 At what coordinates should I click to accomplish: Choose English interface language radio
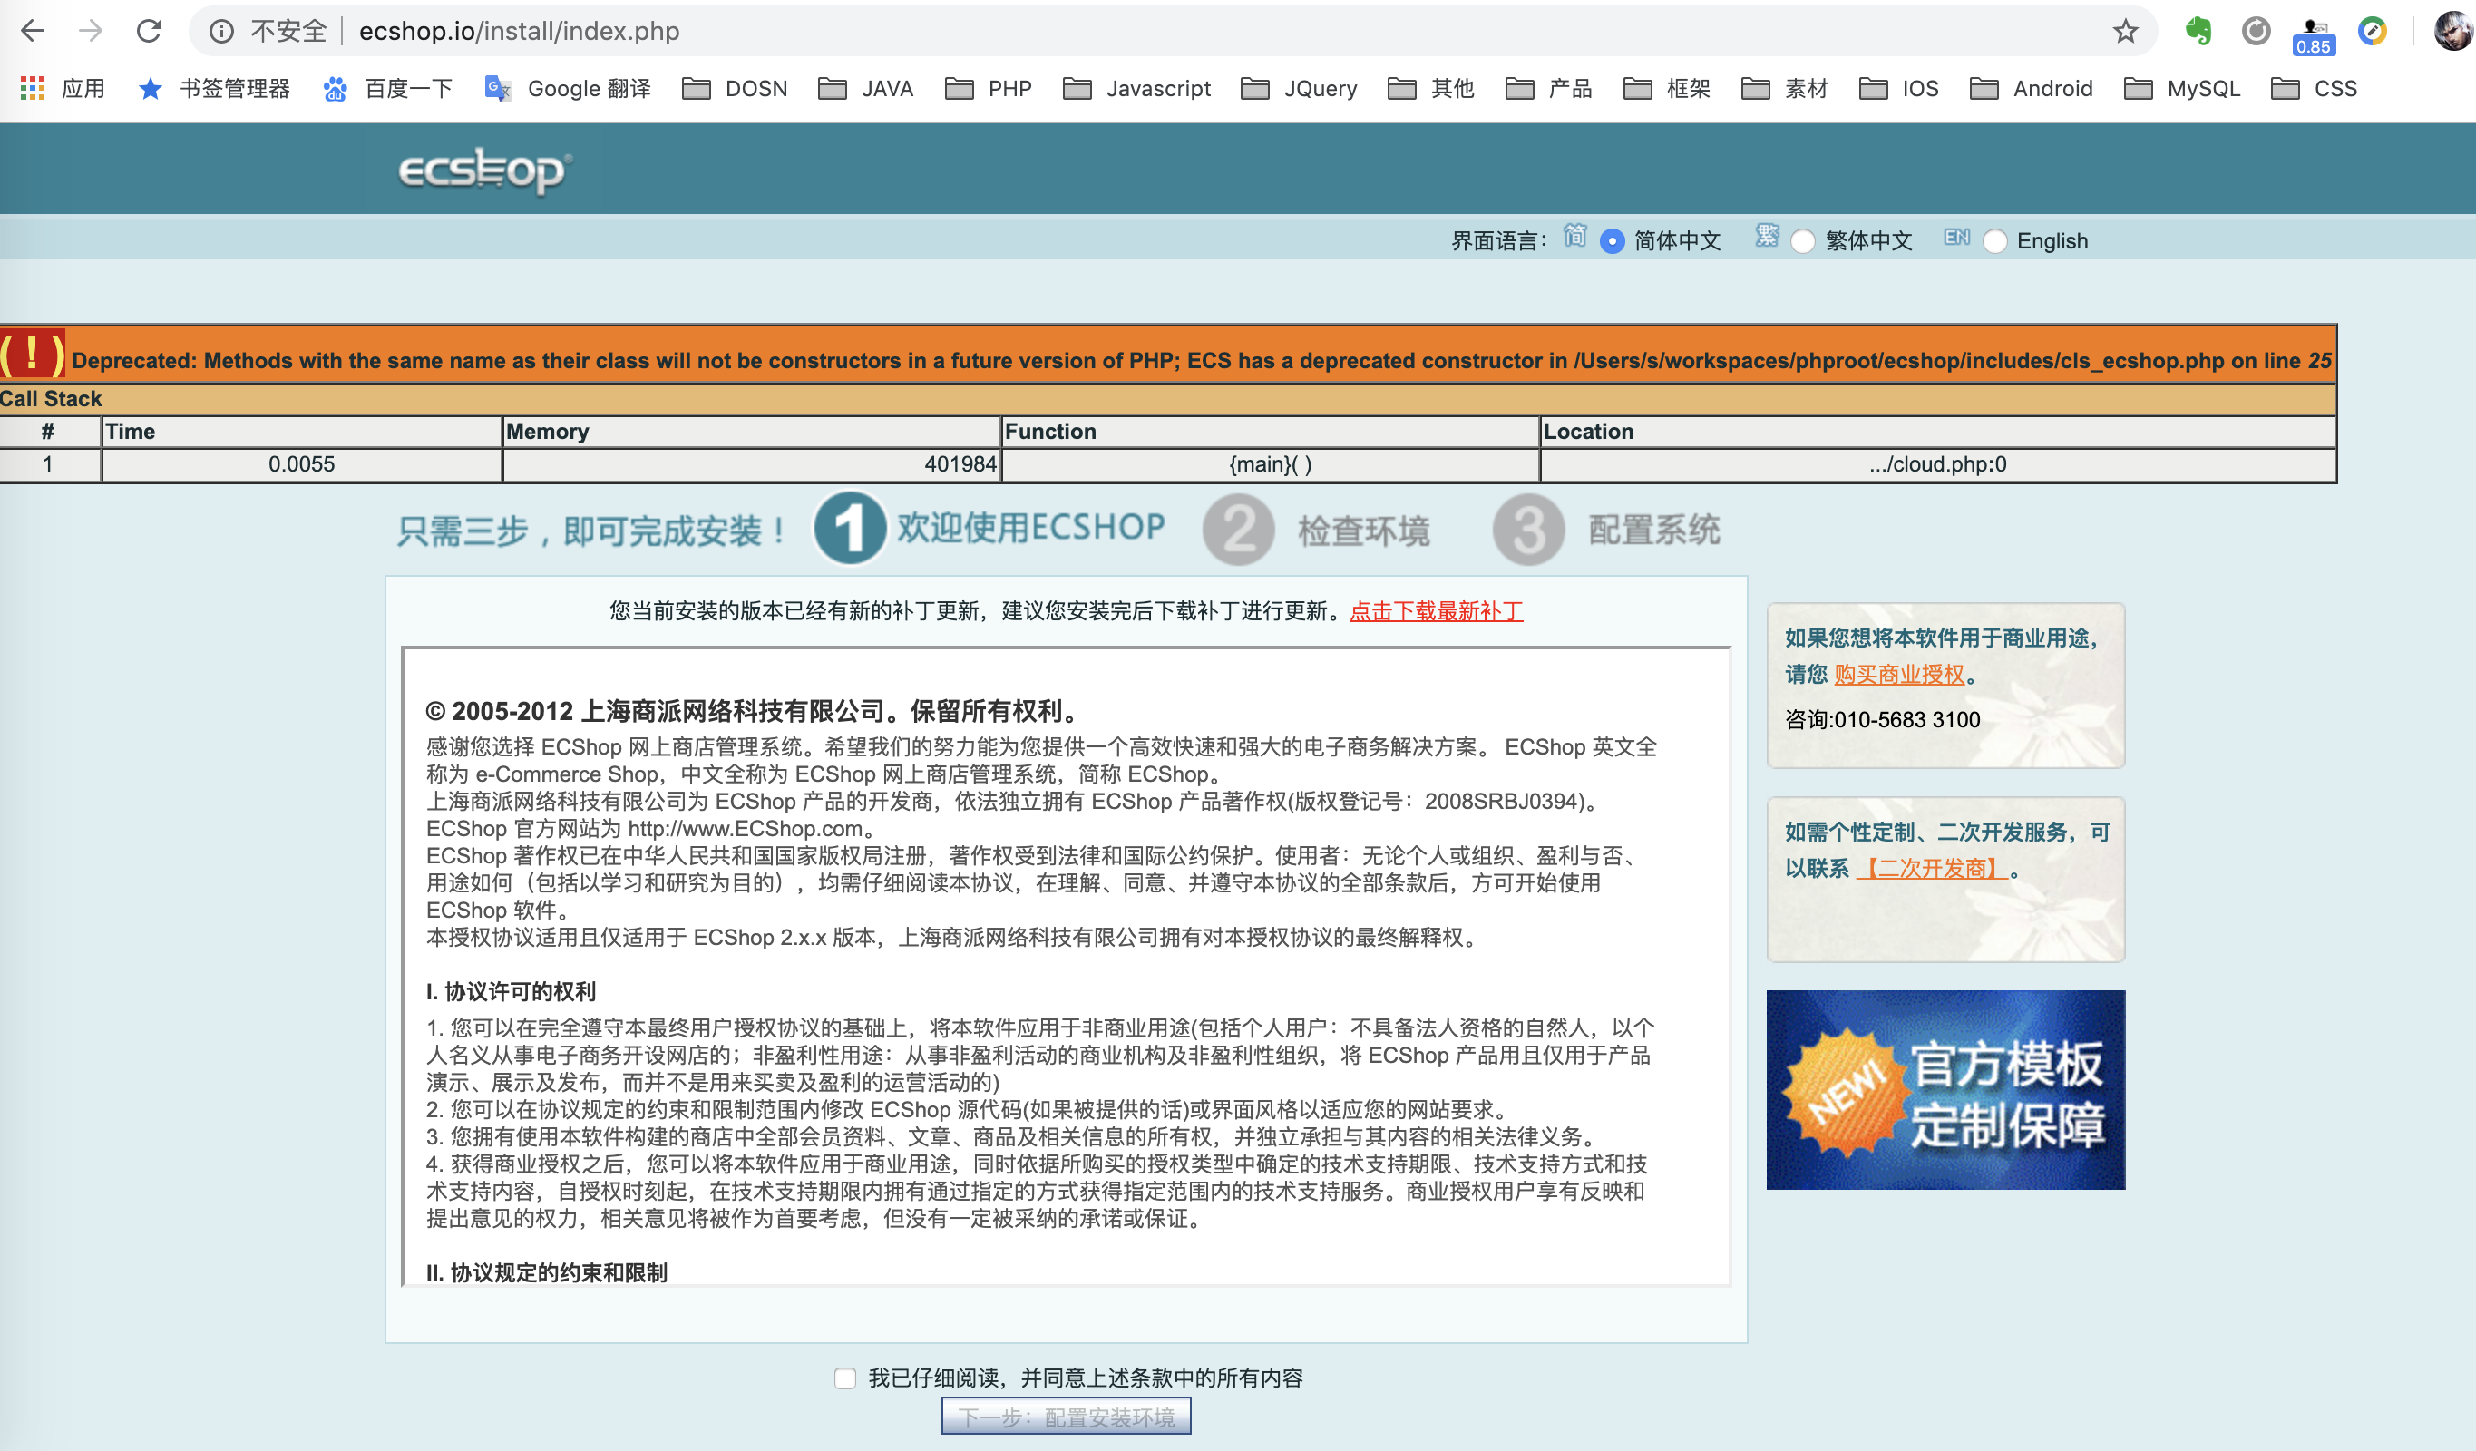(1994, 241)
